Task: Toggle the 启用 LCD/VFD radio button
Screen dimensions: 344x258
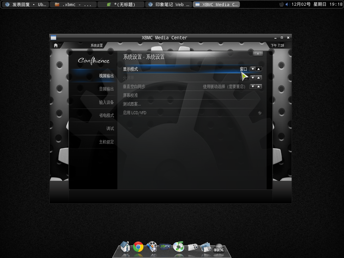Action: click(260, 113)
